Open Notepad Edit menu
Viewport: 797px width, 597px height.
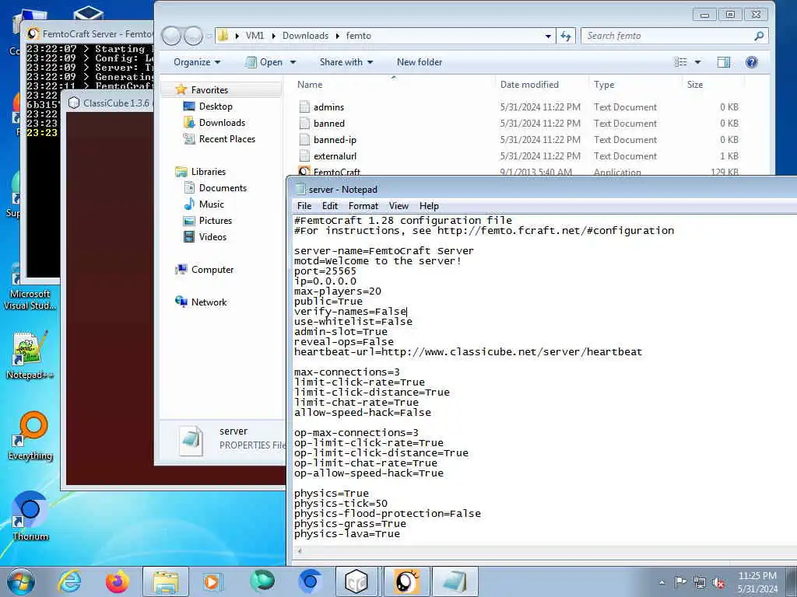click(x=330, y=205)
